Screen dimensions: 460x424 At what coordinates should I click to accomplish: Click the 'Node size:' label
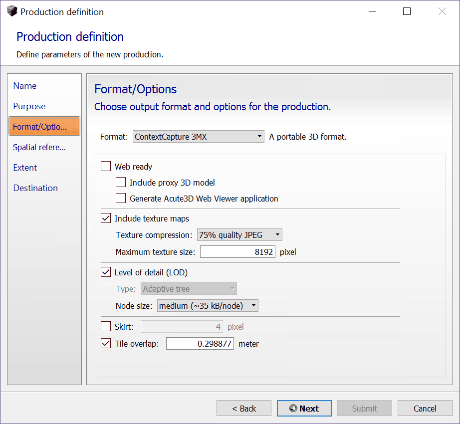click(134, 306)
